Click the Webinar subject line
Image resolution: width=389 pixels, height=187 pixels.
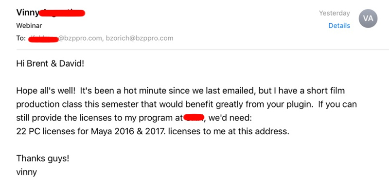tap(29, 26)
